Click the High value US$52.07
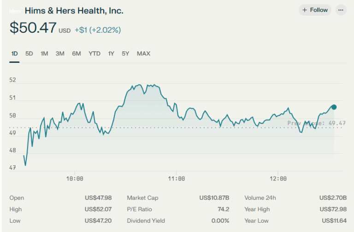Screen dimensions: 354x232 [98, 209]
